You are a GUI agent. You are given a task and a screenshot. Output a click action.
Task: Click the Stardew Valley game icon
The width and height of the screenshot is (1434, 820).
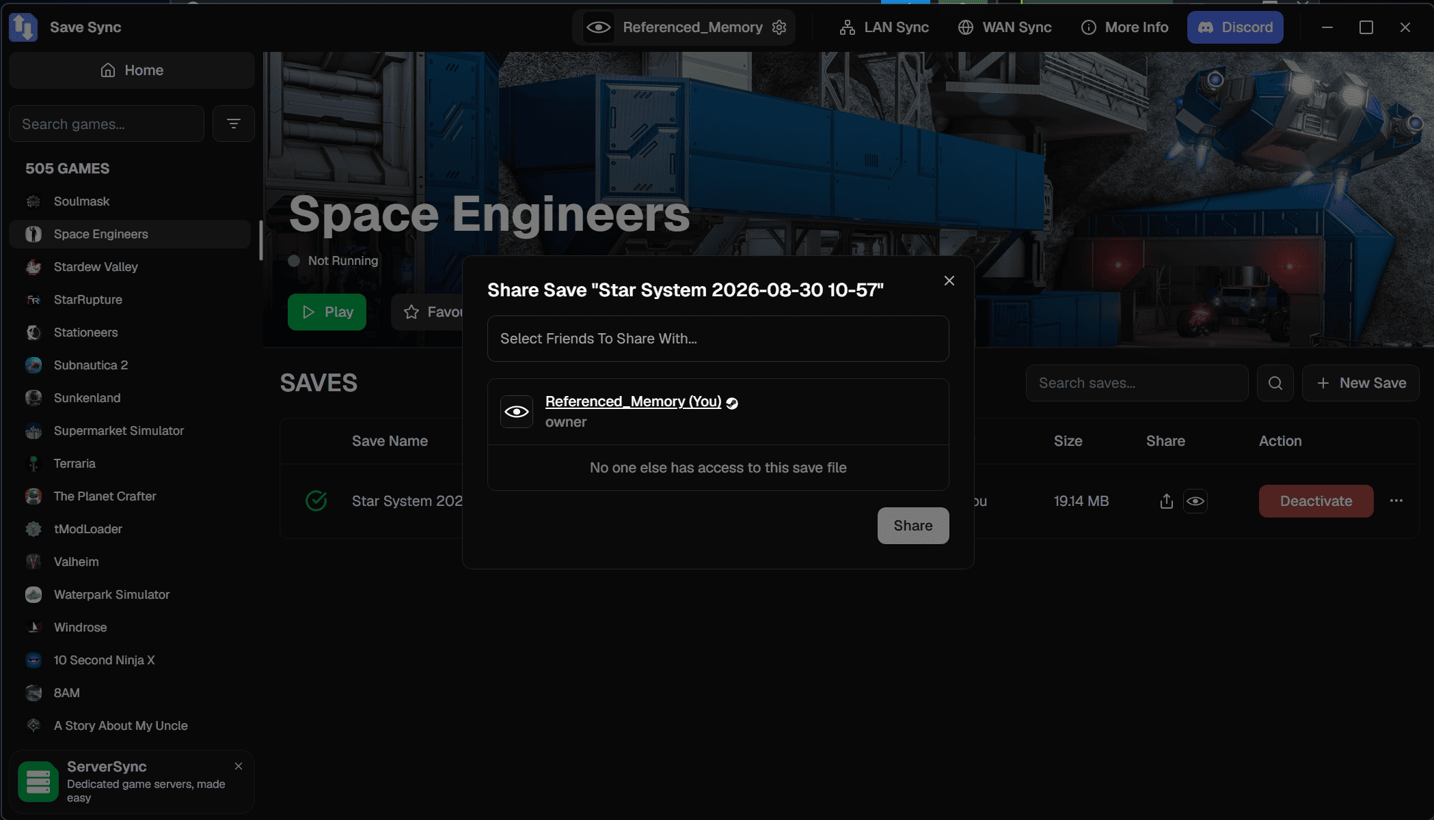[x=33, y=267]
